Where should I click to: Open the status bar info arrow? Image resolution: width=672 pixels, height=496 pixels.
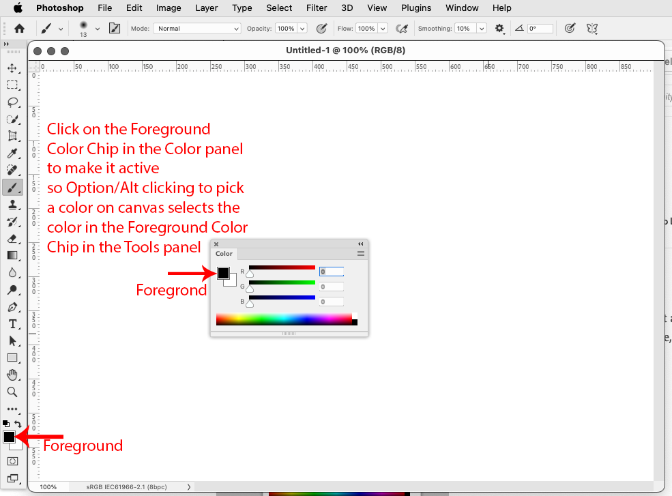[188, 486]
